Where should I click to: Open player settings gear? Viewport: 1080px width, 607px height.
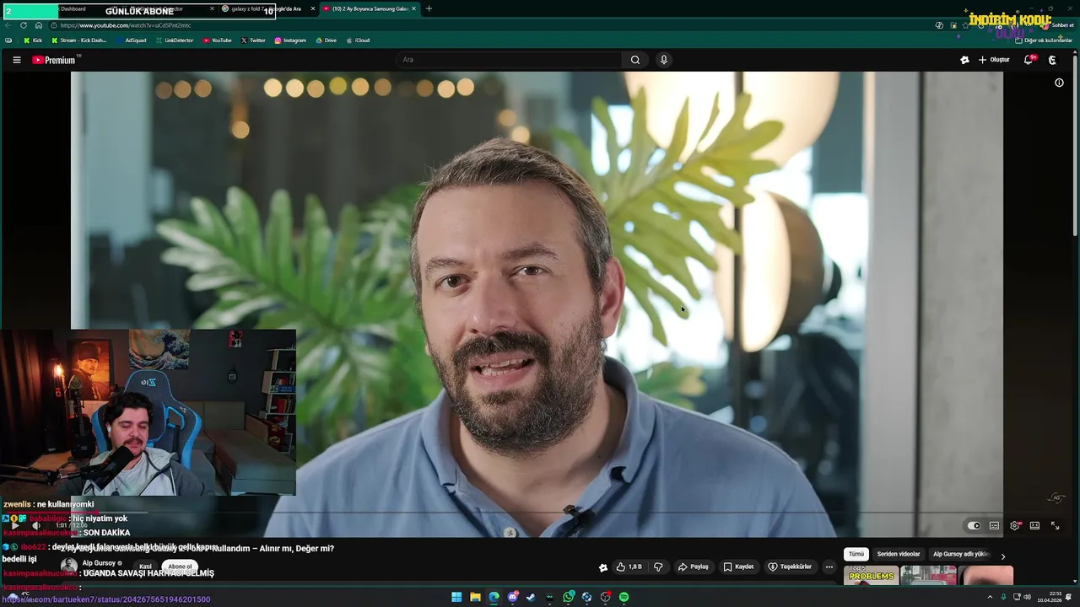pyautogui.click(x=1015, y=525)
